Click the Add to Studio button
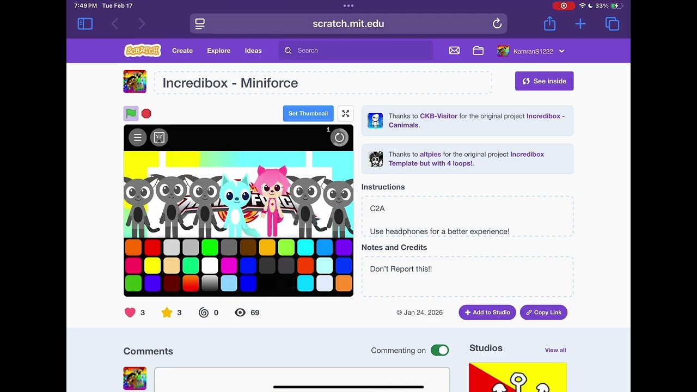The height and width of the screenshot is (392, 697). coord(487,313)
